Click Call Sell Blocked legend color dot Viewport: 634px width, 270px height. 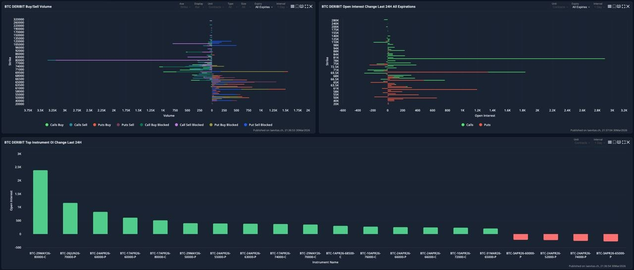click(176, 125)
